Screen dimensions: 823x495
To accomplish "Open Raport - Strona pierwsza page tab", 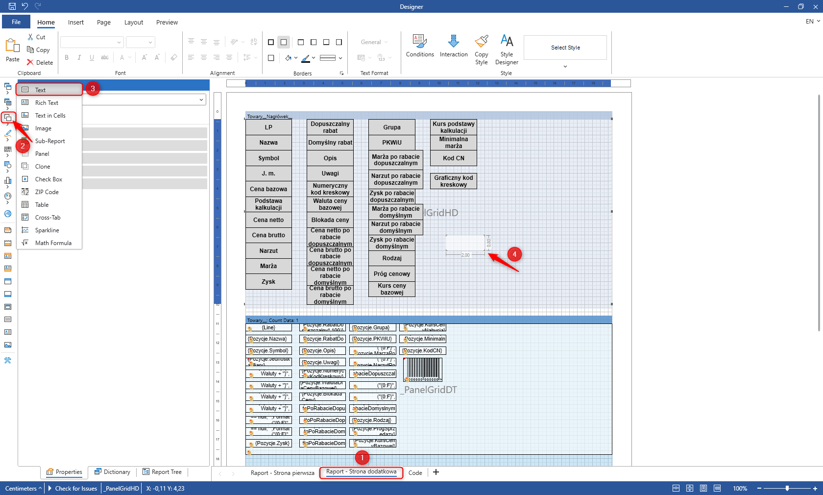I will tap(282, 473).
